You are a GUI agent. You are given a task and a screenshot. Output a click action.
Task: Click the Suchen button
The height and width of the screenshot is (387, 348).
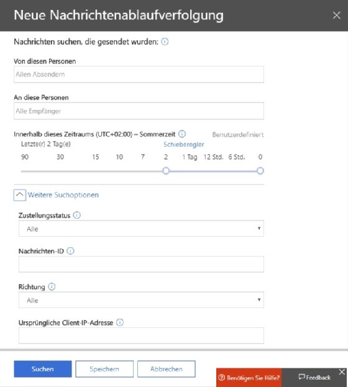pyautogui.click(x=43, y=369)
